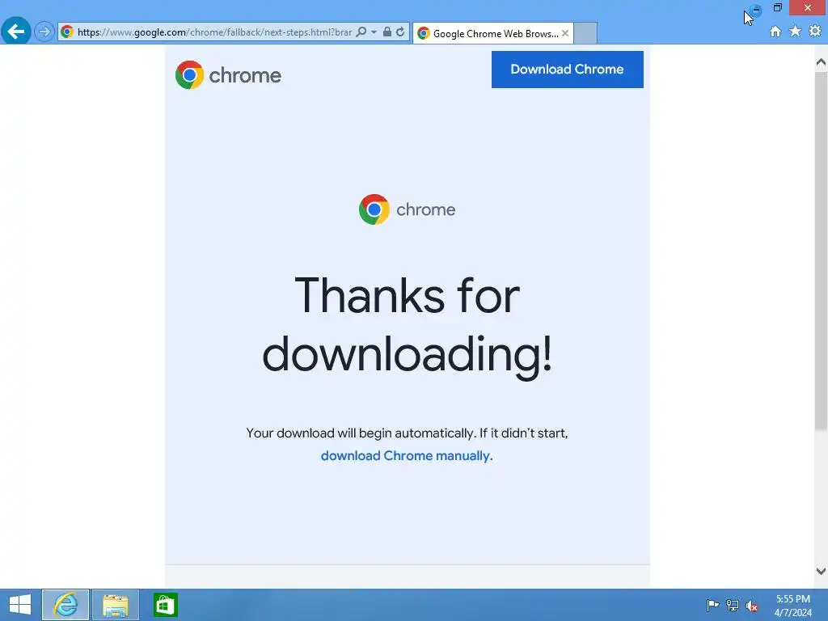The height and width of the screenshot is (621, 828).
Task: Click the muted speaker tray icon
Action: coord(752,606)
